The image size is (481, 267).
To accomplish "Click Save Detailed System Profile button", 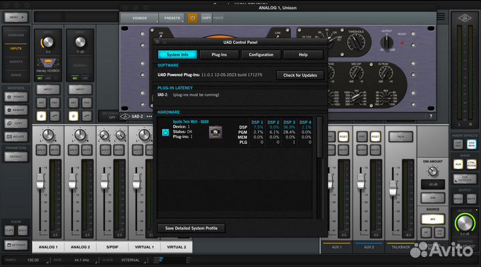I will pos(191,228).
